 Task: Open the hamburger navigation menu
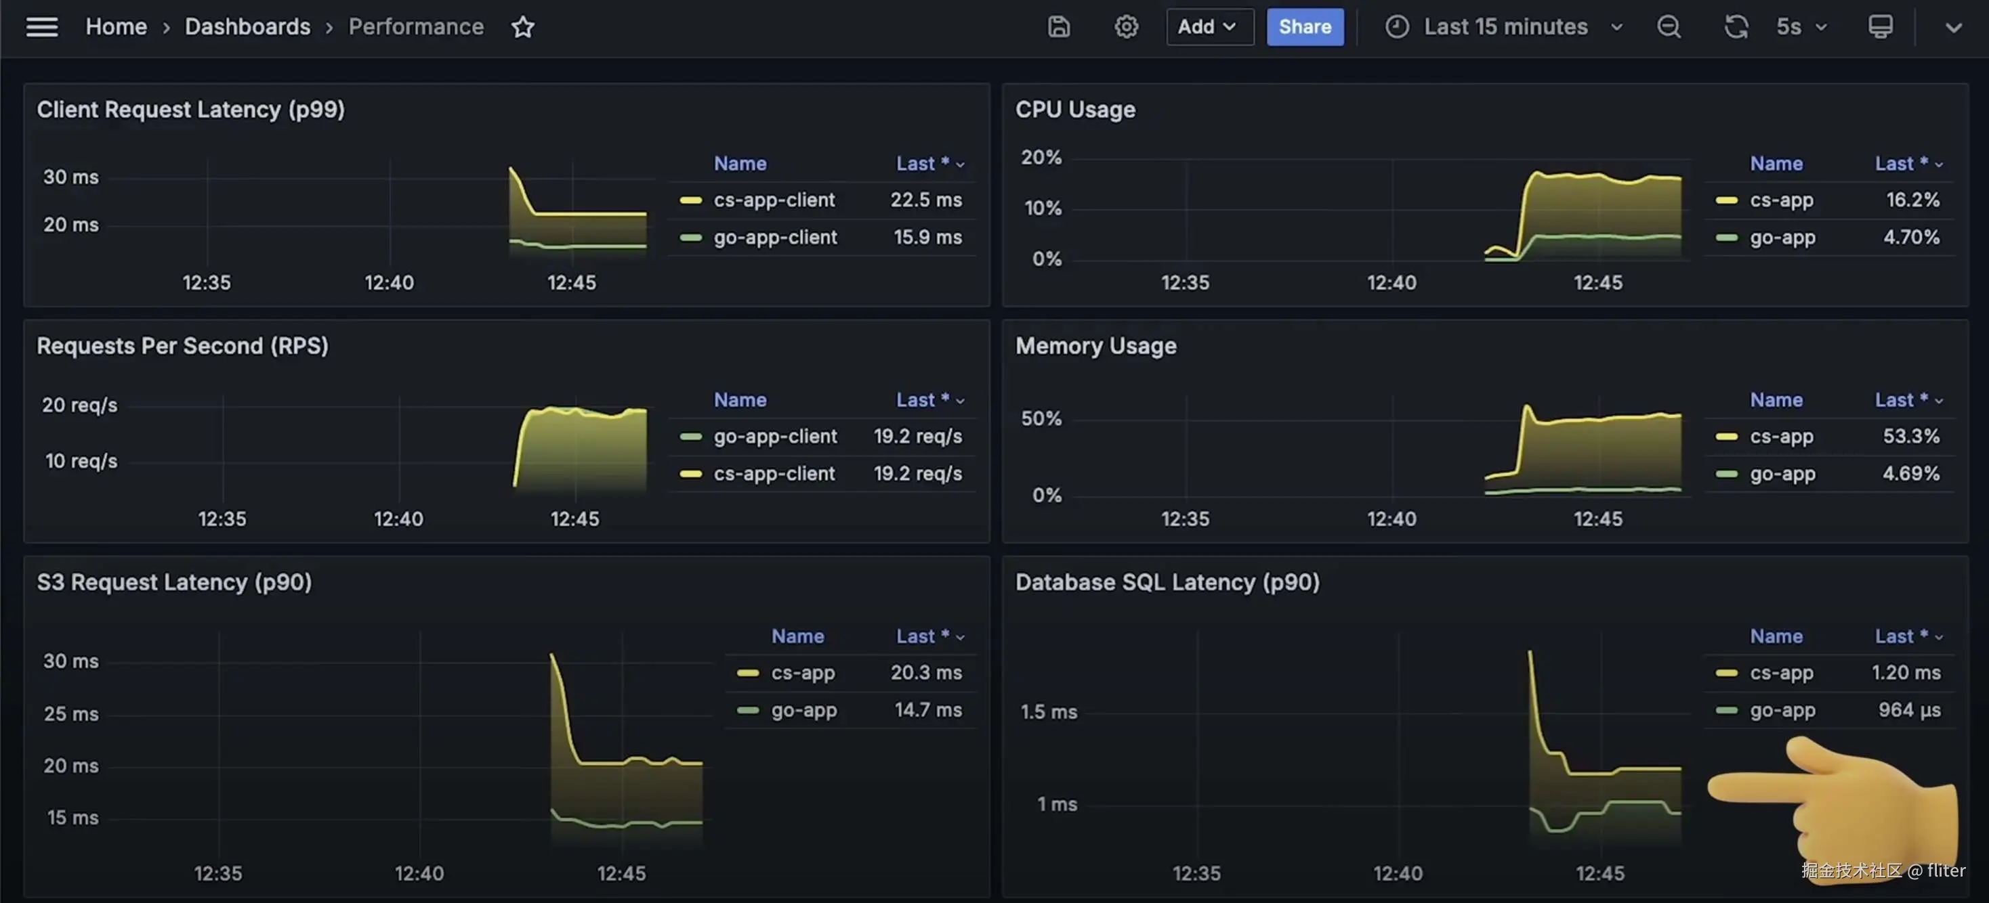[x=42, y=27]
